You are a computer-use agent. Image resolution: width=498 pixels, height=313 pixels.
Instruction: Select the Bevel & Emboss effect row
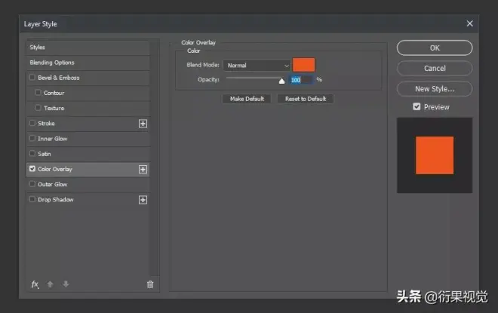pos(88,78)
